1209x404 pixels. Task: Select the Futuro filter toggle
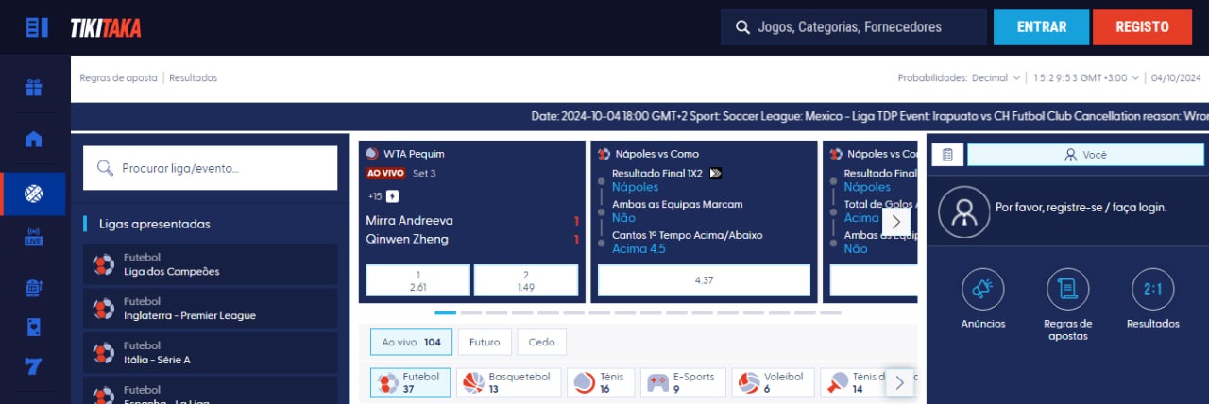coord(485,342)
